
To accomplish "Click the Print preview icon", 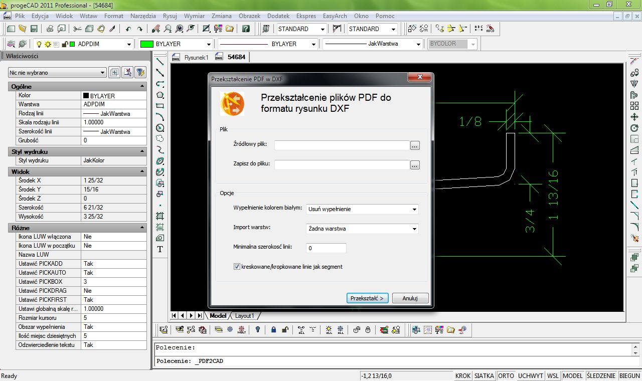I will pyautogui.click(x=61, y=29).
